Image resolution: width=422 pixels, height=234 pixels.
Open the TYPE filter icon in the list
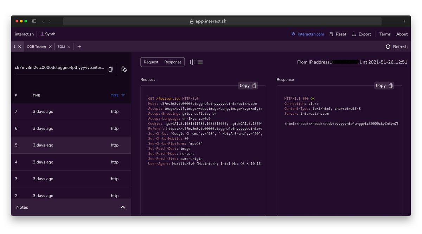pos(123,95)
